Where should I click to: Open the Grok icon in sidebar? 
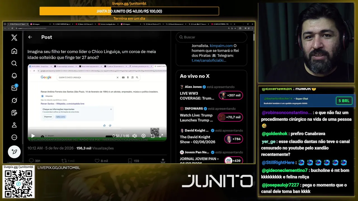(x=14, y=100)
